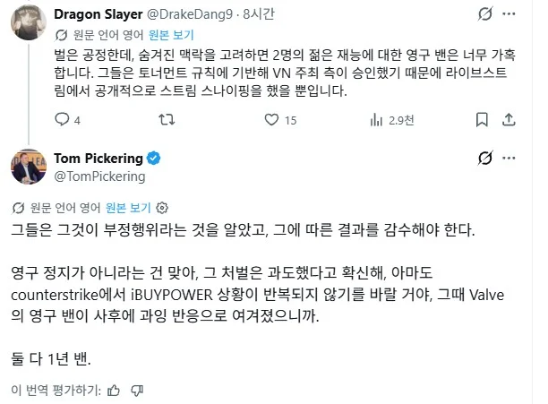This screenshot has height=404, width=548.
Task: Click the repost icon under Dragon Slayer's tweet
Action: (x=167, y=120)
